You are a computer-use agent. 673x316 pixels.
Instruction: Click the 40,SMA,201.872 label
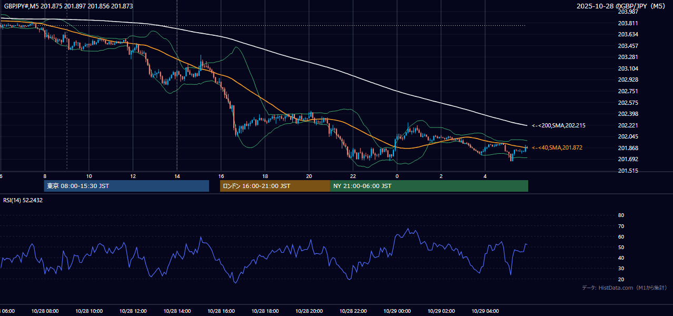557,147
